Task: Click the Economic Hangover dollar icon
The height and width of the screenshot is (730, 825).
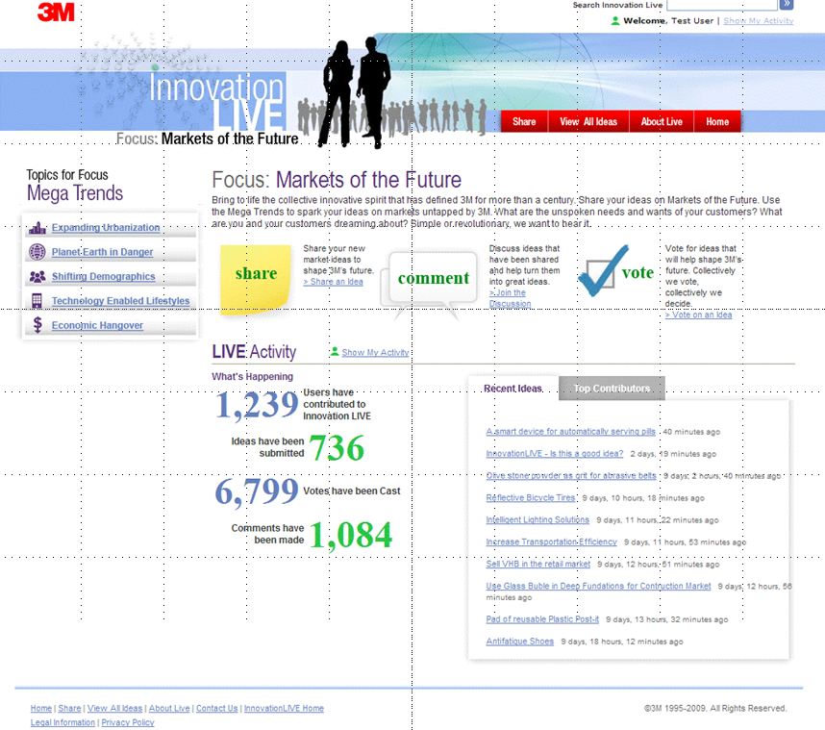Action: pos(37,325)
